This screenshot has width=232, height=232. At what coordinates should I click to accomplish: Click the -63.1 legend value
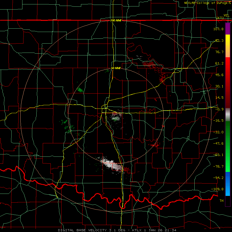point(218,155)
